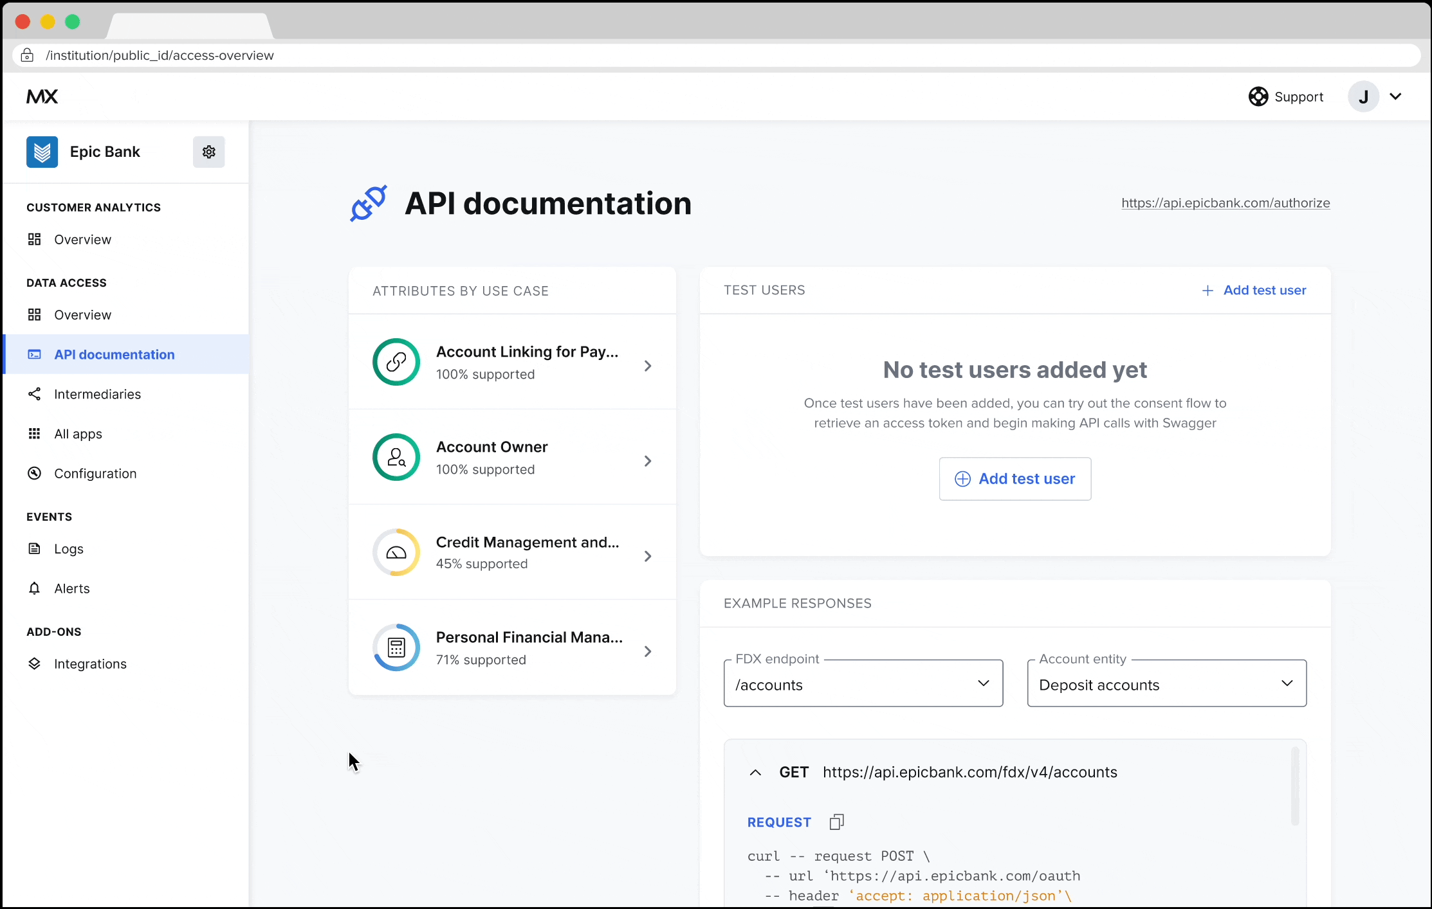This screenshot has height=909, width=1432.
Task: Click the Personal Financial Management calculator icon
Action: pos(396,647)
